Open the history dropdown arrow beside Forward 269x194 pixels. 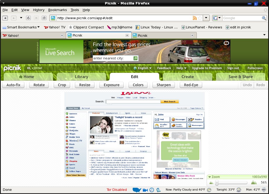[x=21, y=18]
